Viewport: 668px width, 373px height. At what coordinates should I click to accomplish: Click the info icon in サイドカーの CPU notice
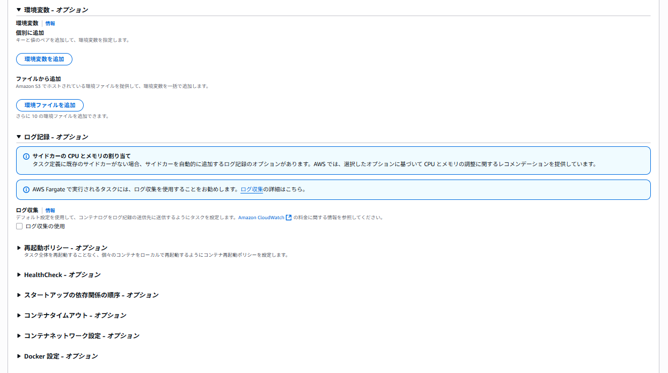click(x=26, y=156)
